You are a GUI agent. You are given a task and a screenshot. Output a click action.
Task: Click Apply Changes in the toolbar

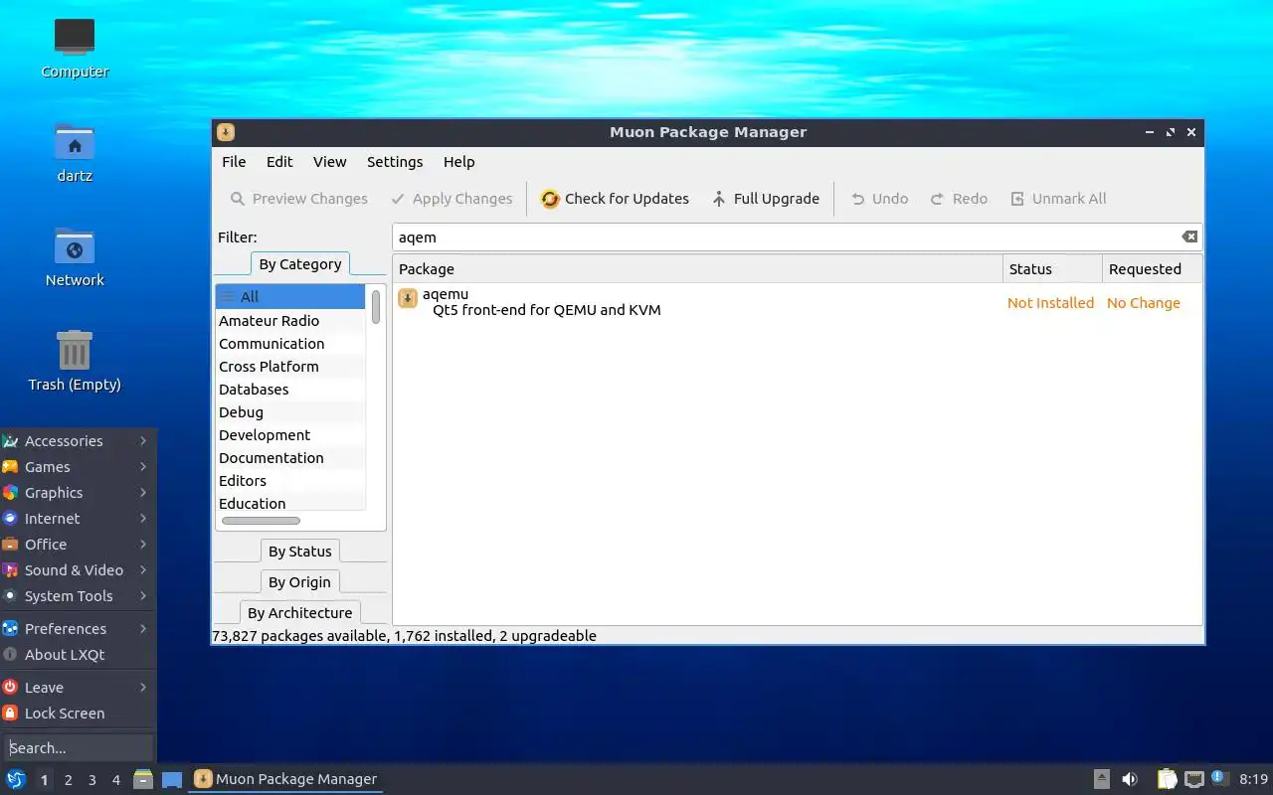coord(452,199)
